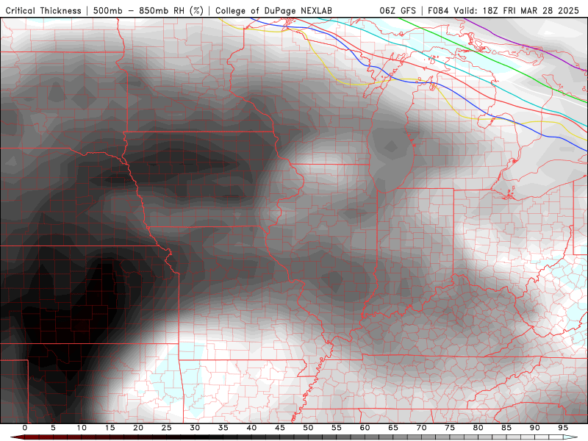Screen dimensions: 588x441
Task: Click the '25' colorbar tick label
Action: click(167, 428)
